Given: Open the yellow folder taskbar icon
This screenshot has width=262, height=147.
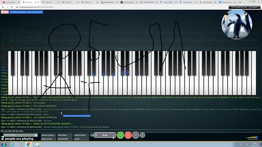Looking at the screenshot, I should [37, 144].
